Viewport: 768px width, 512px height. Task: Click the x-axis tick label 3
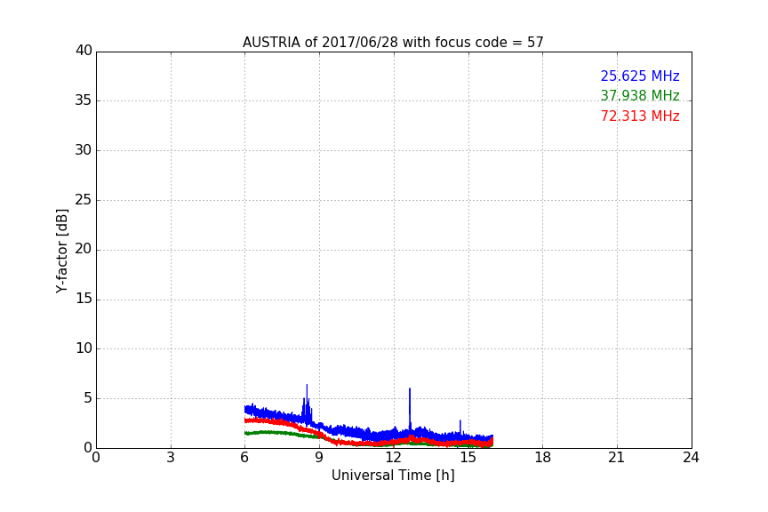click(x=171, y=458)
